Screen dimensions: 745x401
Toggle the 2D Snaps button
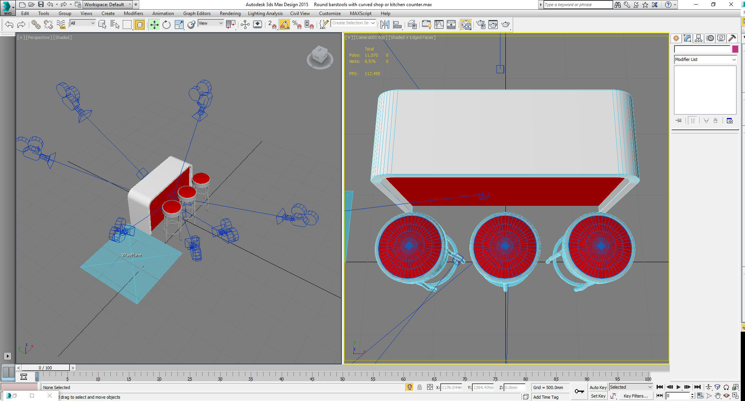tap(272, 25)
